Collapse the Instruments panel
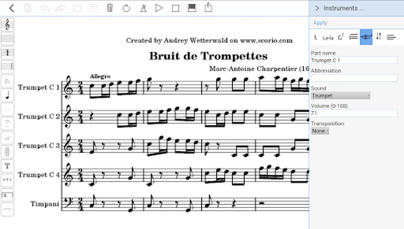 (x=317, y=8)
